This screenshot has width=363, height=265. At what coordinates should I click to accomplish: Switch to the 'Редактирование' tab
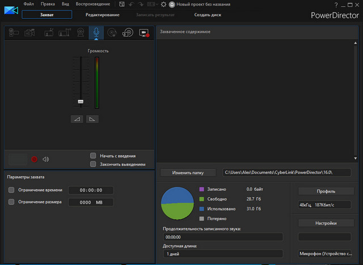pos(102,15)
